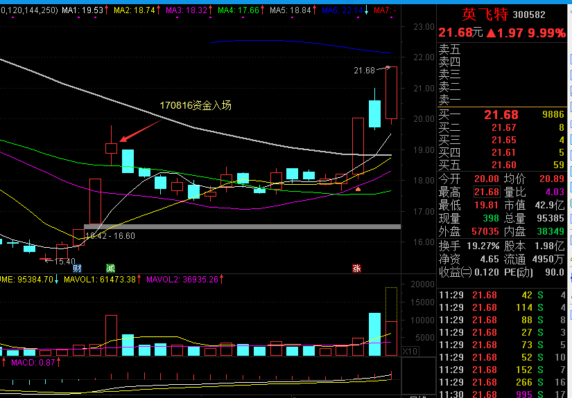
Task: Click the latest red candlestick at 21.68
Action: click(x=391, y=93)
